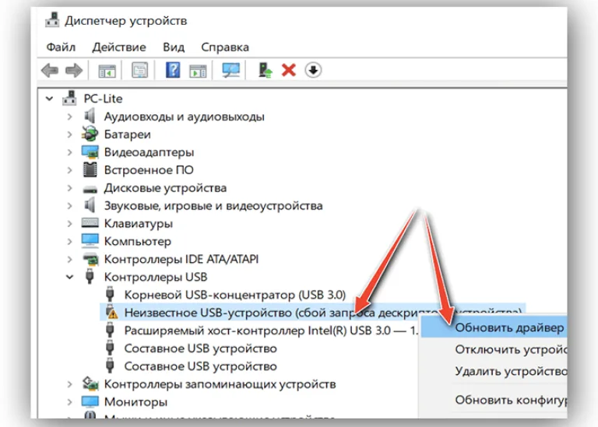Choose Обновить конфигурацию in context menu
Viewport: 598px width, 427px height.
point(493,400)
